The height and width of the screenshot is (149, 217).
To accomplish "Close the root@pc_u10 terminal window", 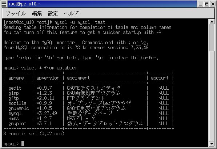I will [213, 4].
